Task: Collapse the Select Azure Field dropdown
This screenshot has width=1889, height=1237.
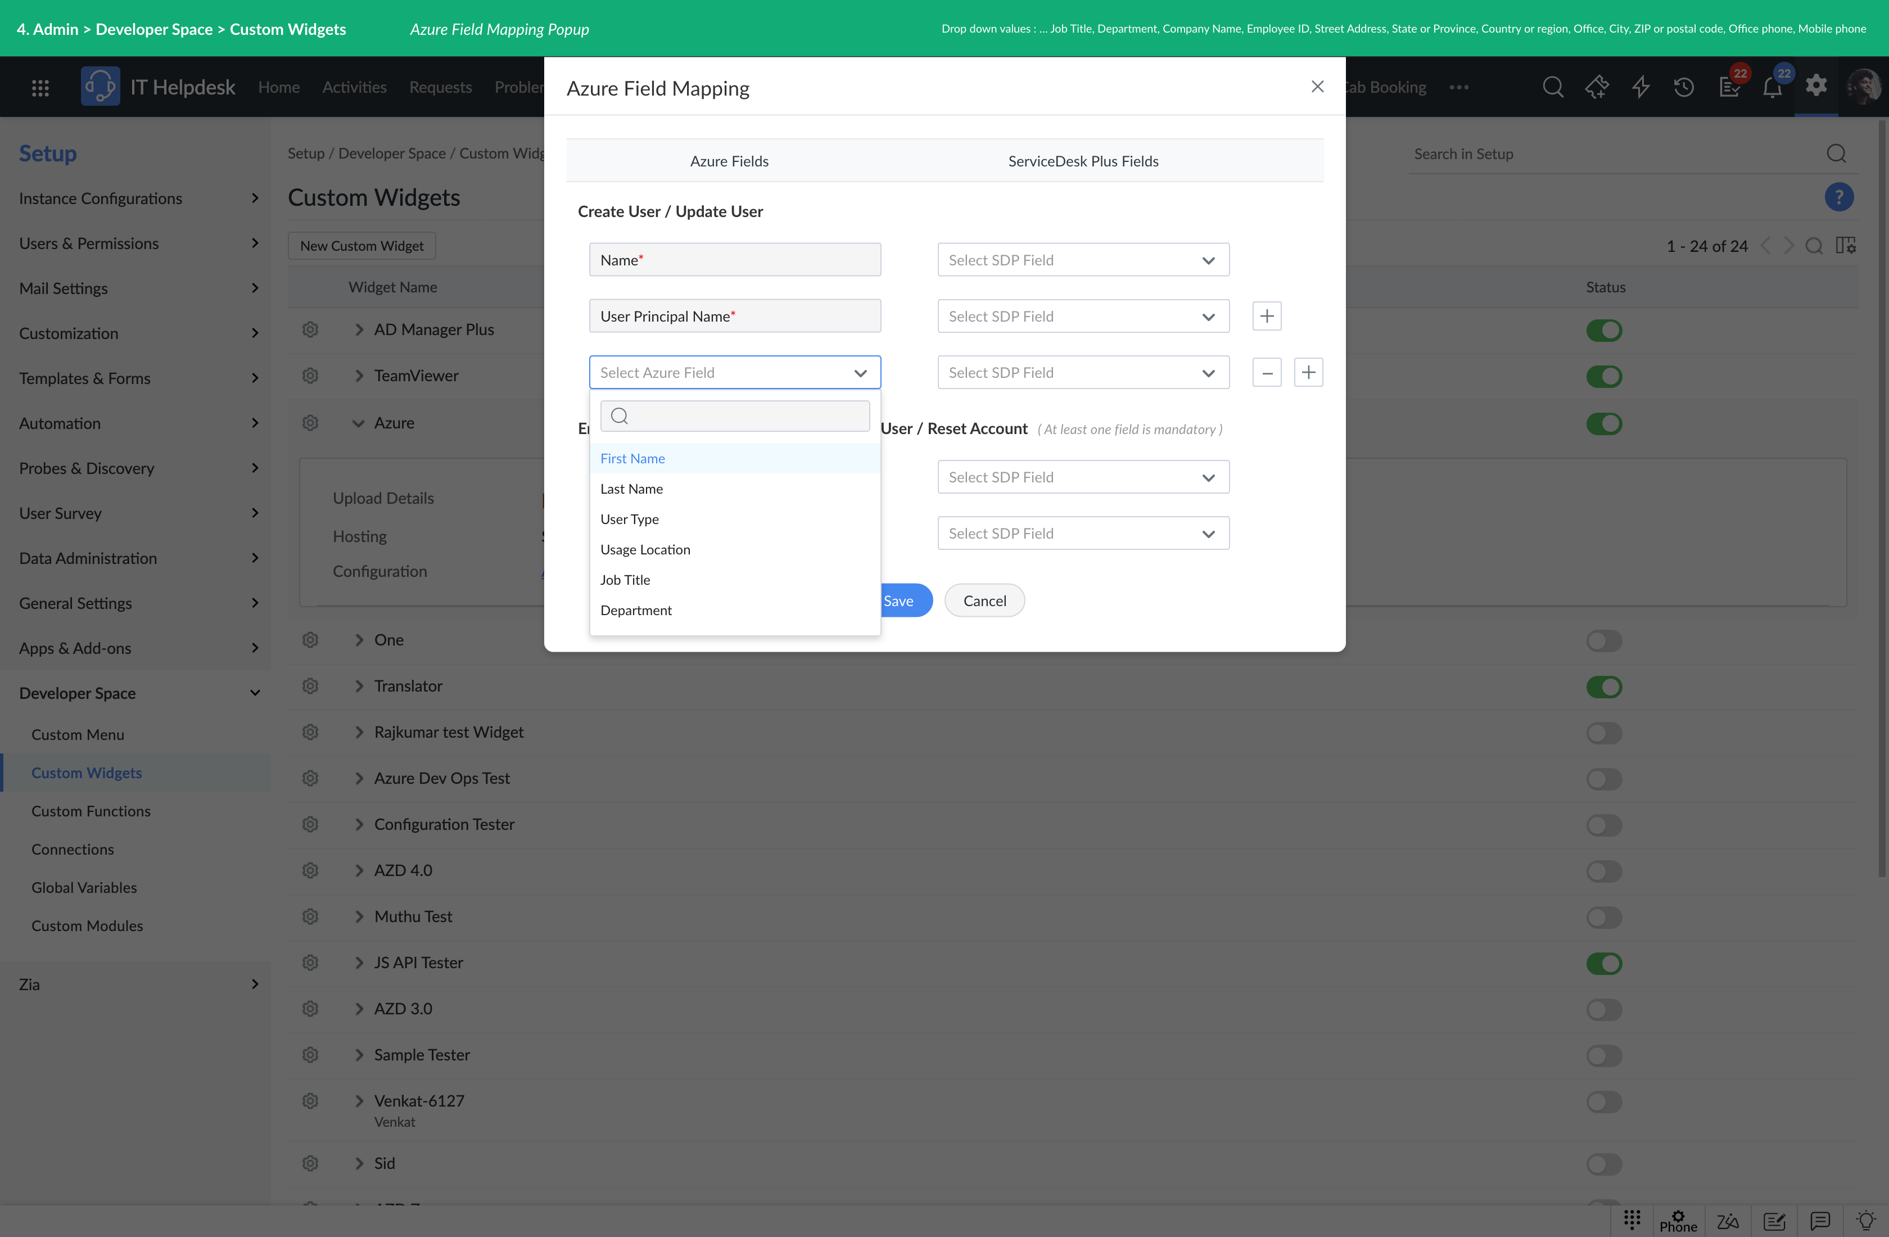Action: pos(734,372)
